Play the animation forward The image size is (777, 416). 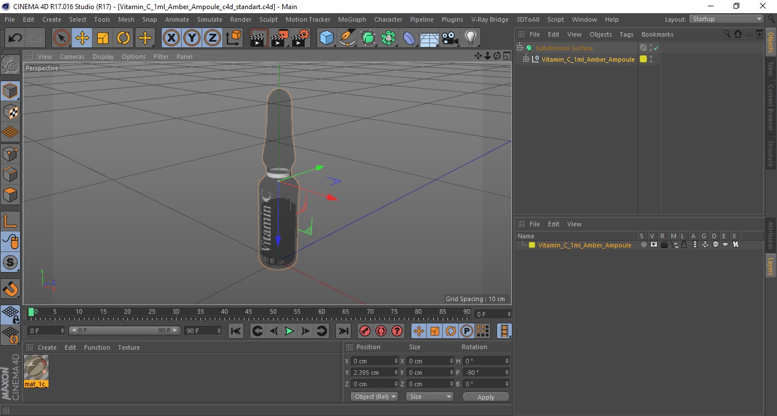tap(290, 331)
